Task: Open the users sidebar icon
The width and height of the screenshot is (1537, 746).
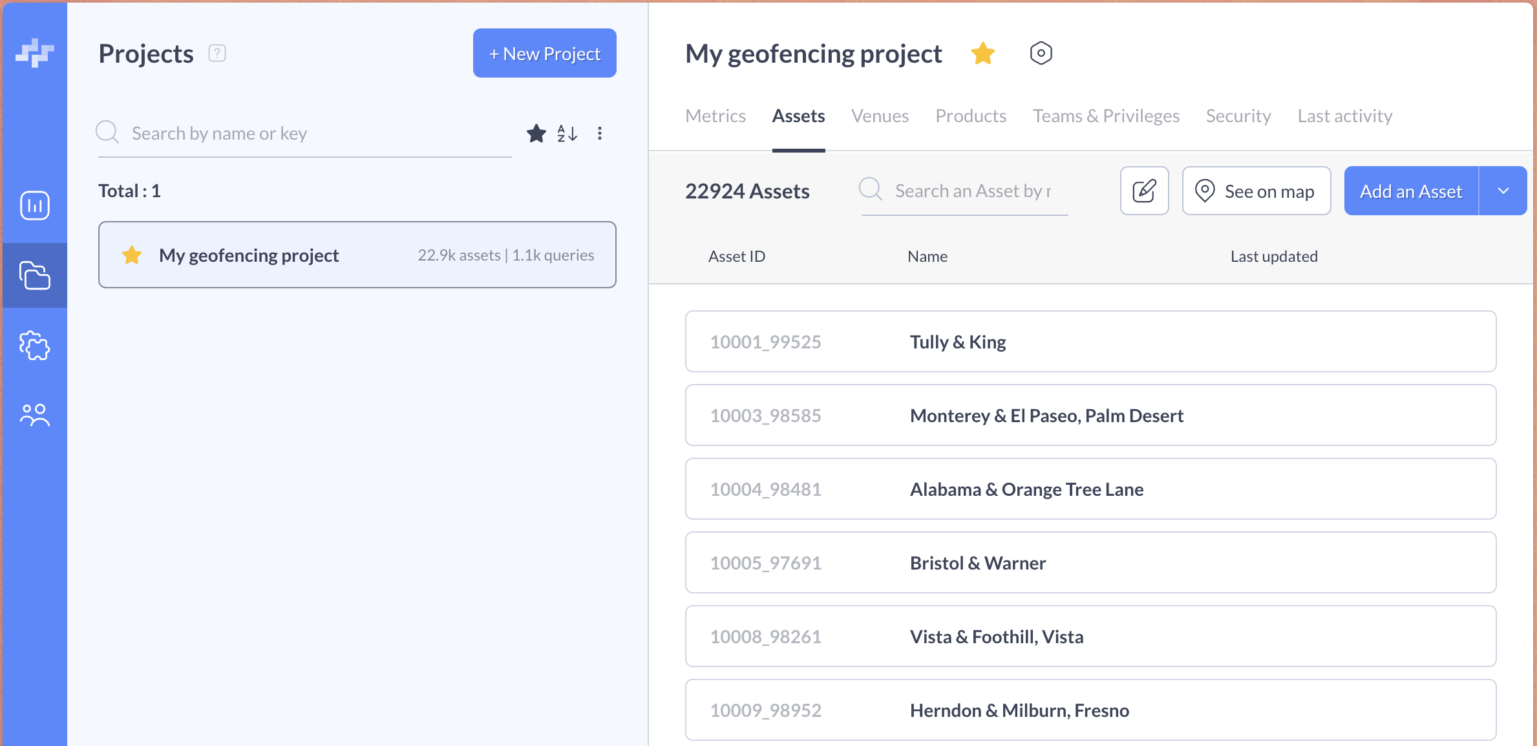Action: click(35, 415)
